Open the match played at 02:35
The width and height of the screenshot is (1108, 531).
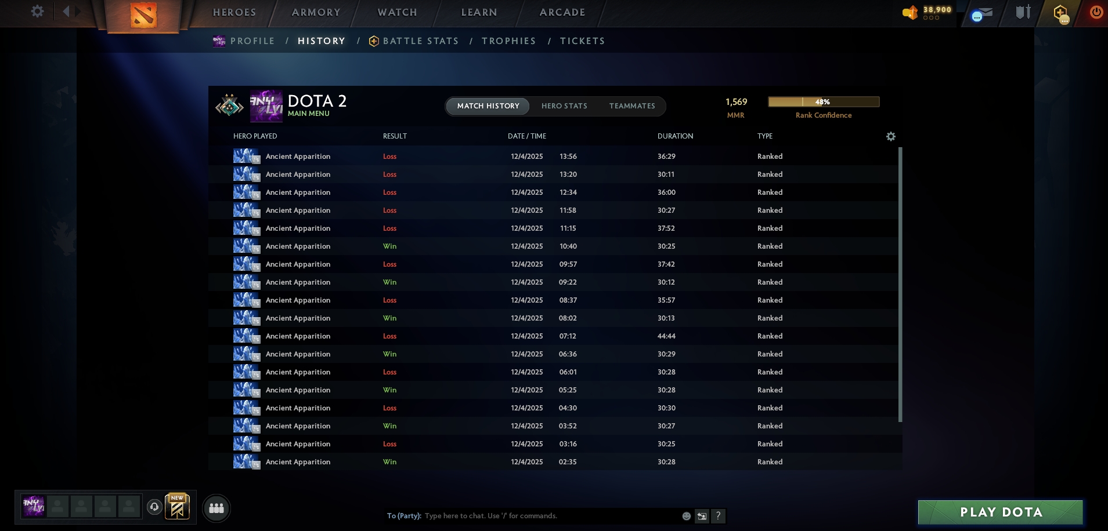pos(553,462)
